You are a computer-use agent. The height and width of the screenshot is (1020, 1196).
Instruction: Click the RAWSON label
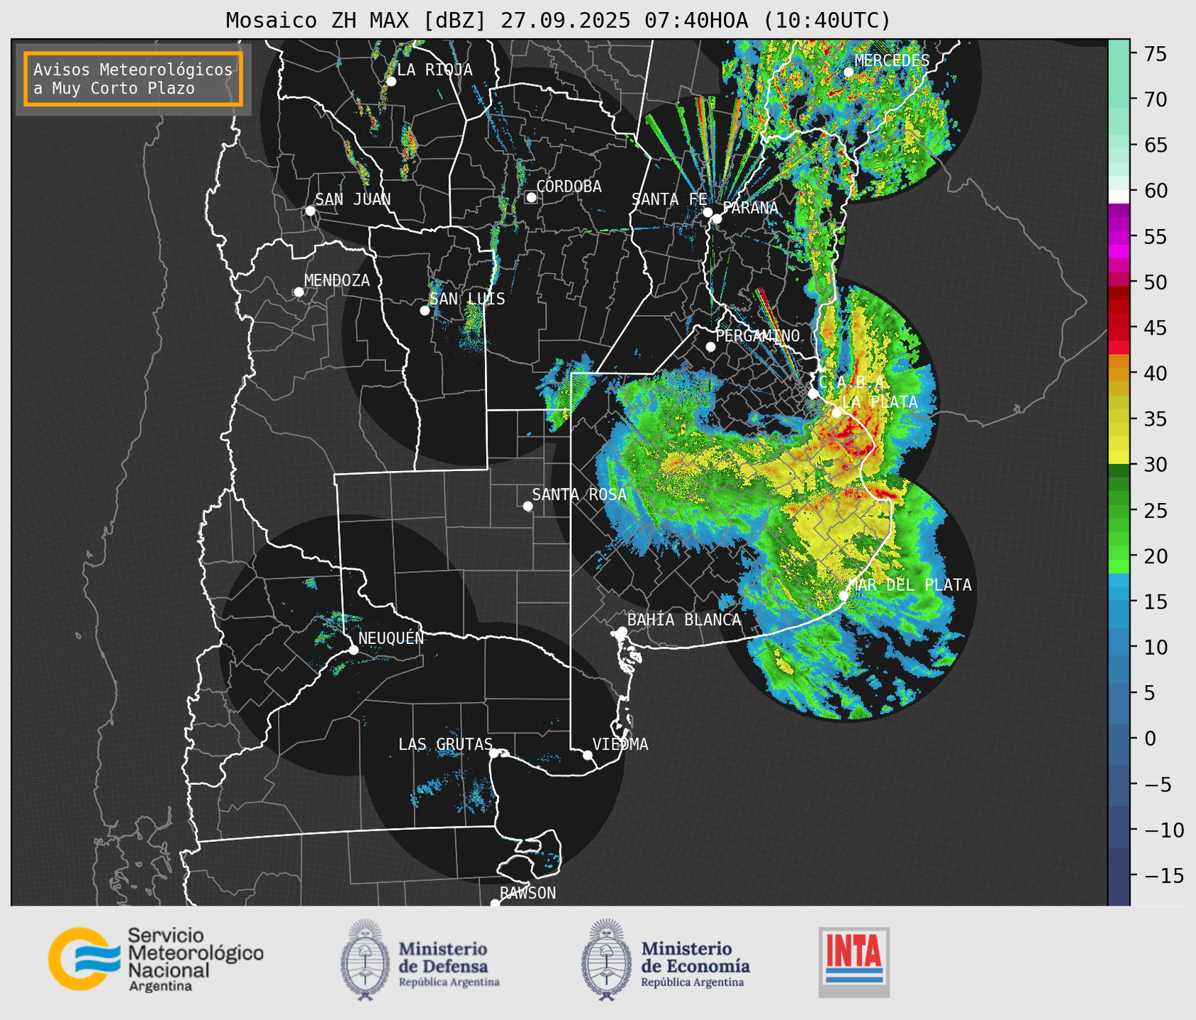pyautogui.click(x=527, y=893)
